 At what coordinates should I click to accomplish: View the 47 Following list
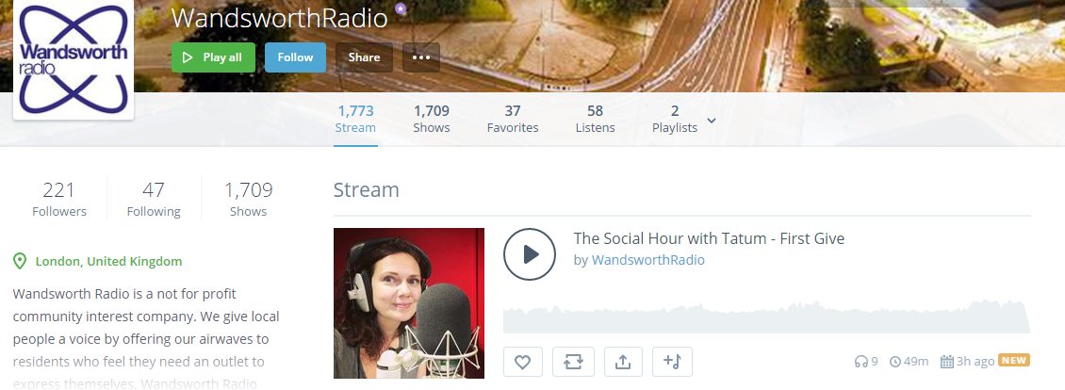click(x=154, y=199)
